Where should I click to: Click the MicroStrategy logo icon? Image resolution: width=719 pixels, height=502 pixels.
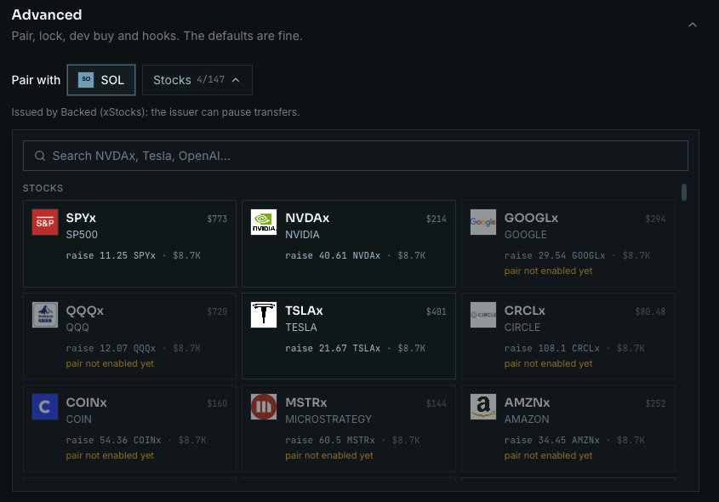264,407
